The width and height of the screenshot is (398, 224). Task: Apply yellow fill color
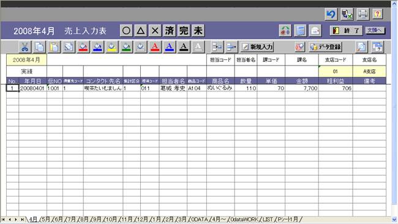pos(112,47)
